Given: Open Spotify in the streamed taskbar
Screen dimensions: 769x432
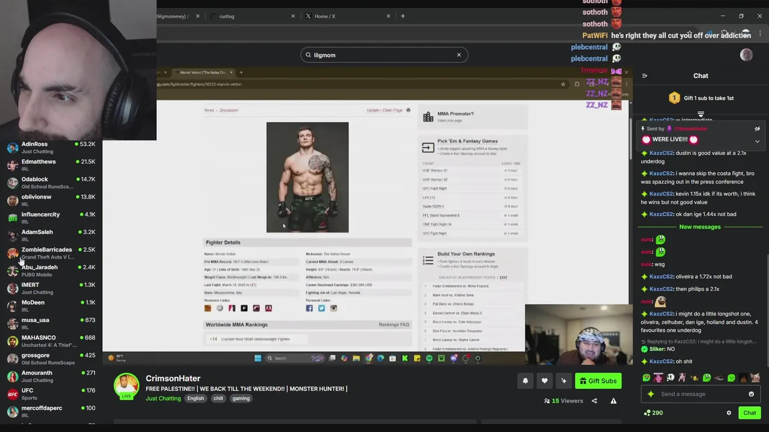Looking at the screenshot, I should click(x=429, y=358).
